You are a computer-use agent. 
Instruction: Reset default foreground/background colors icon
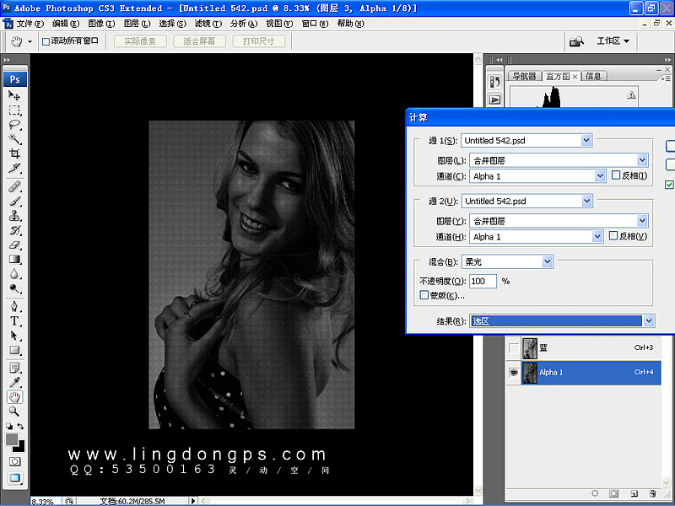pos(9,427)
